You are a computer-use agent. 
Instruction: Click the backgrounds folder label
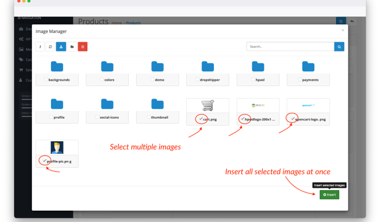[59, 80]
